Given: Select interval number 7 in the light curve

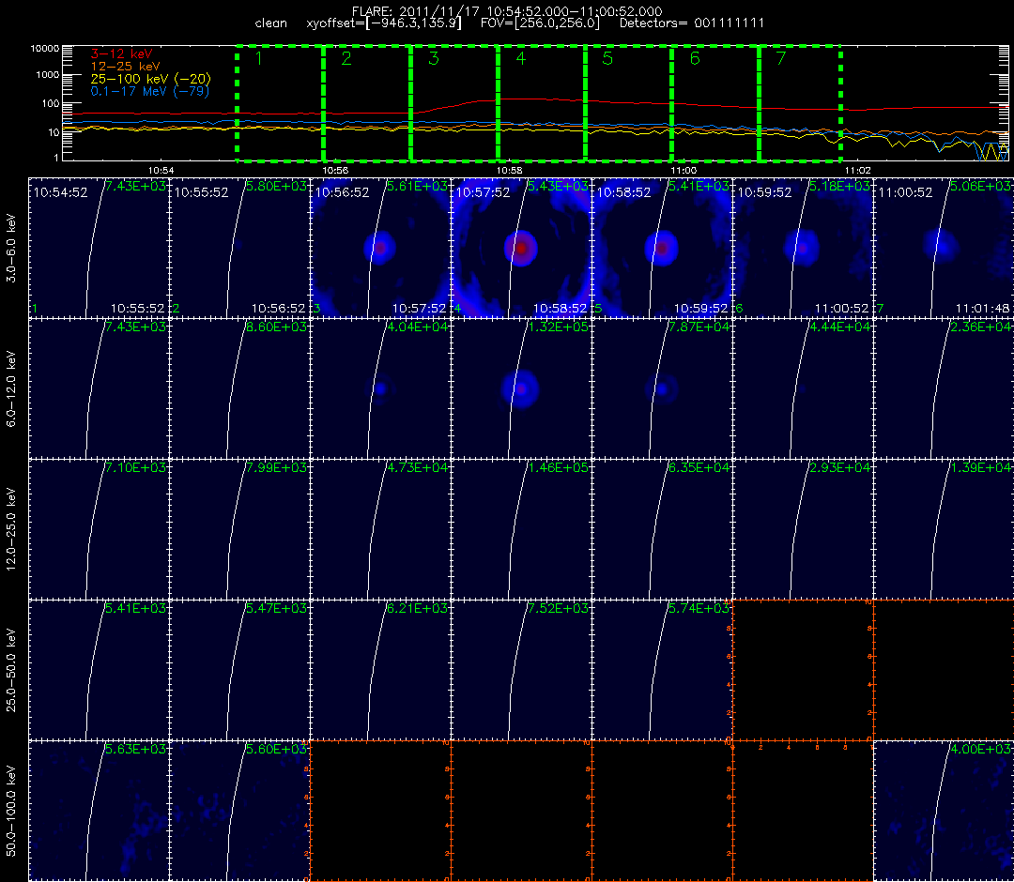Looking at the screenshot, I should (781, 59).
